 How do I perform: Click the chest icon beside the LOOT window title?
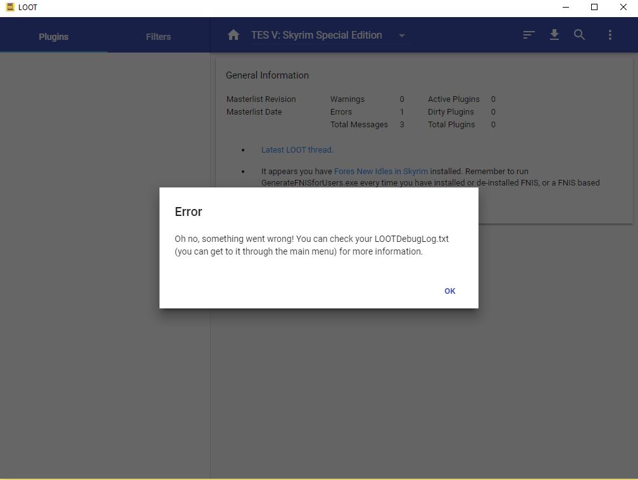(9, 7)
